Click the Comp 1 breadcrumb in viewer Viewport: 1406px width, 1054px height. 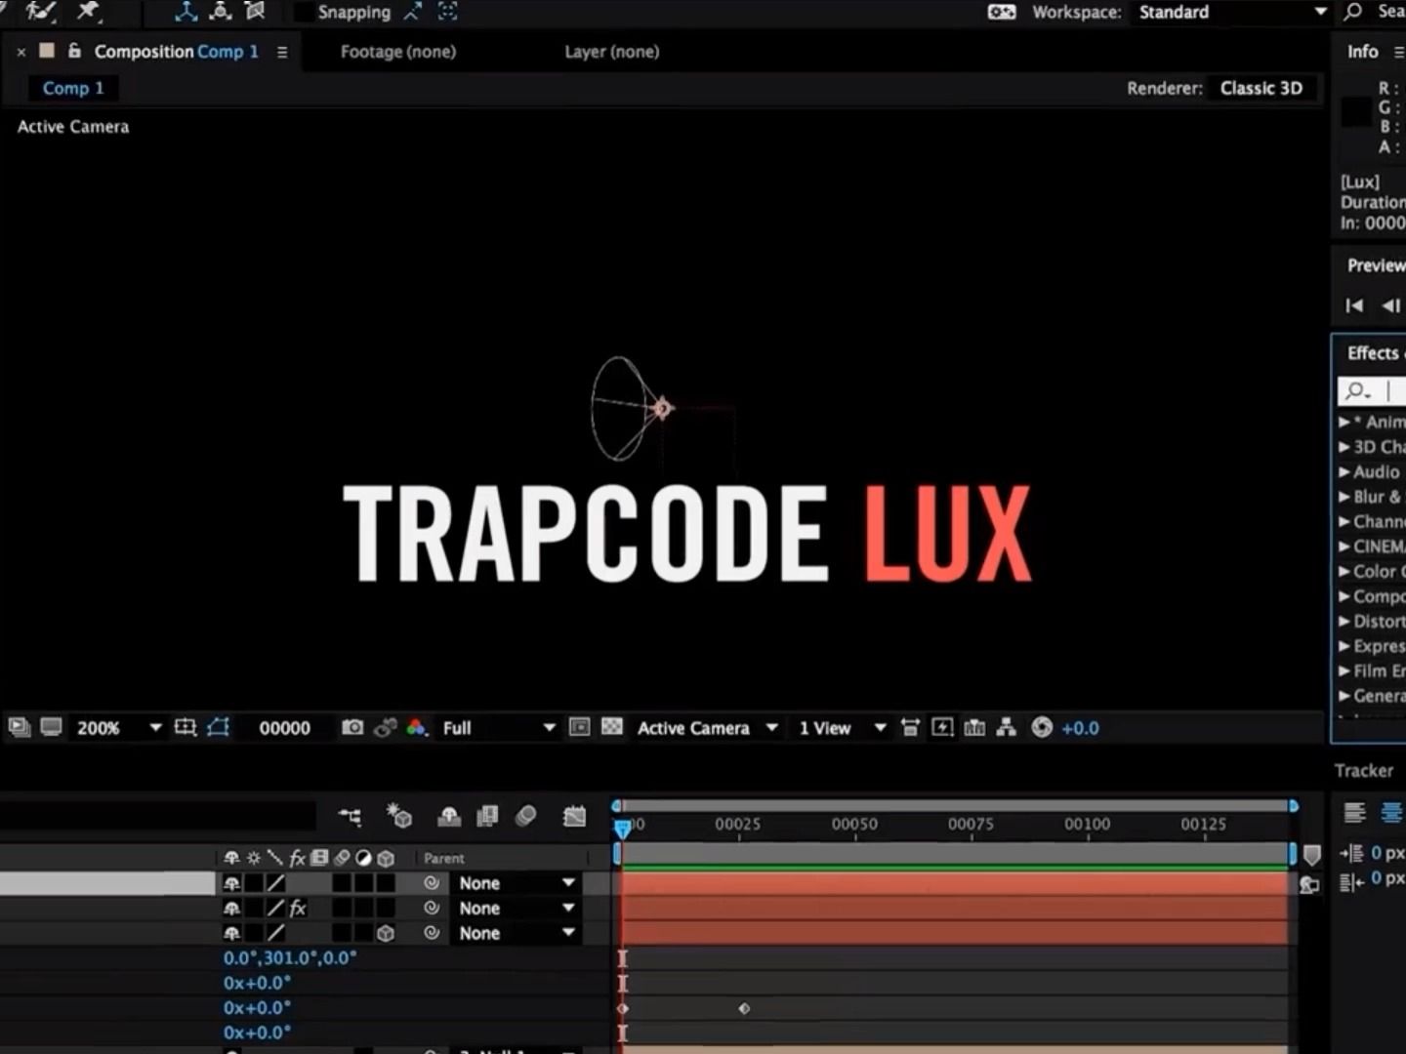(x=72, y=88)
